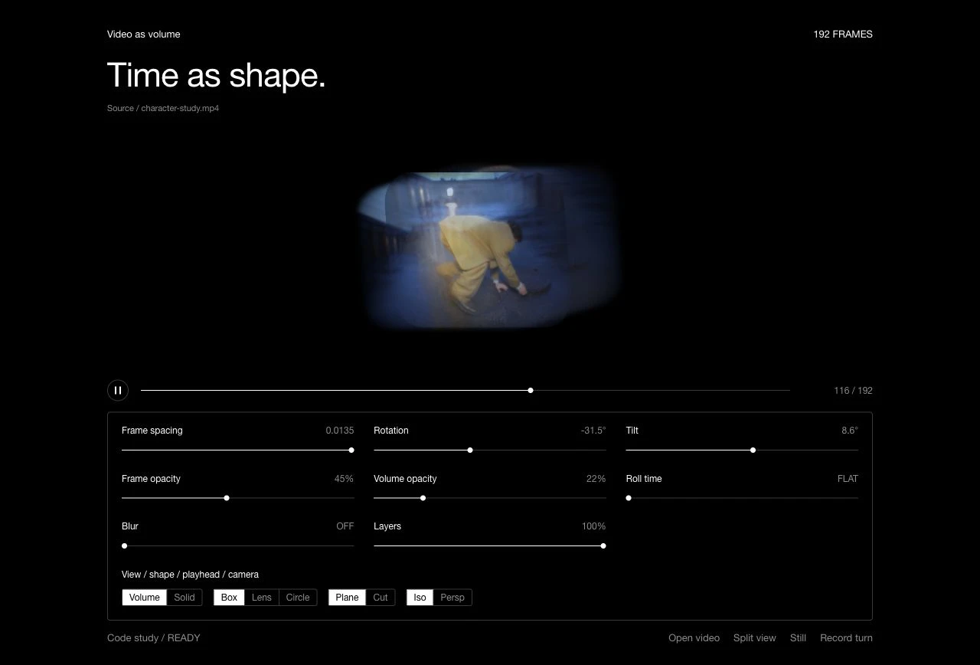The image size is (980, 665).
Task: Click the playhead scrubber handle on the timeline
Action: 531,391
